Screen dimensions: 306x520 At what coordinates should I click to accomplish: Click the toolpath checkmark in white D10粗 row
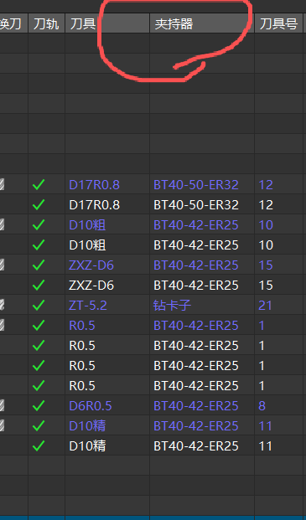(39, 245)
